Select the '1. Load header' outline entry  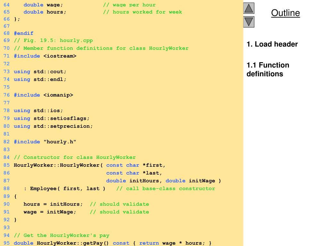coord(272,44)
